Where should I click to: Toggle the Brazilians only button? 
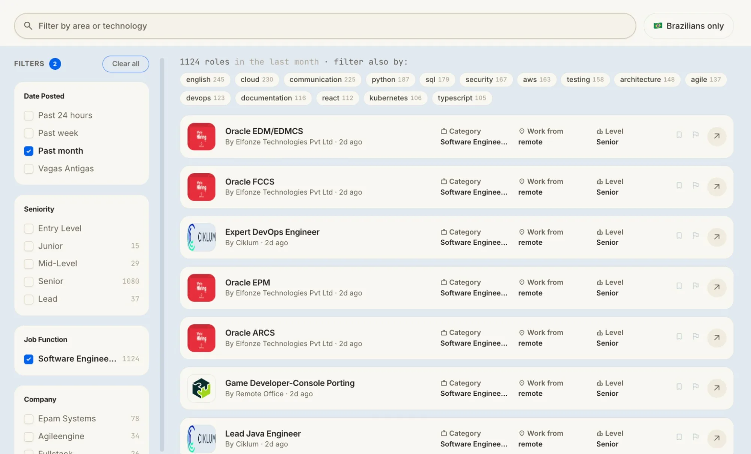(689, 26)
